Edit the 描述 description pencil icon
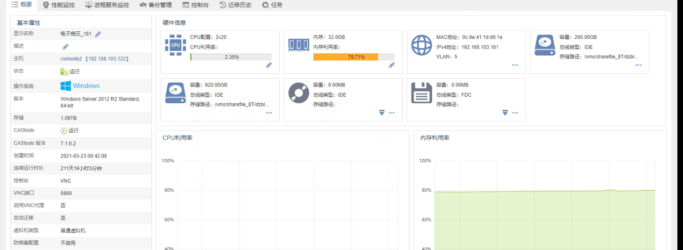The height and width of the screenshot is (250, 683). tap(65, 47)
